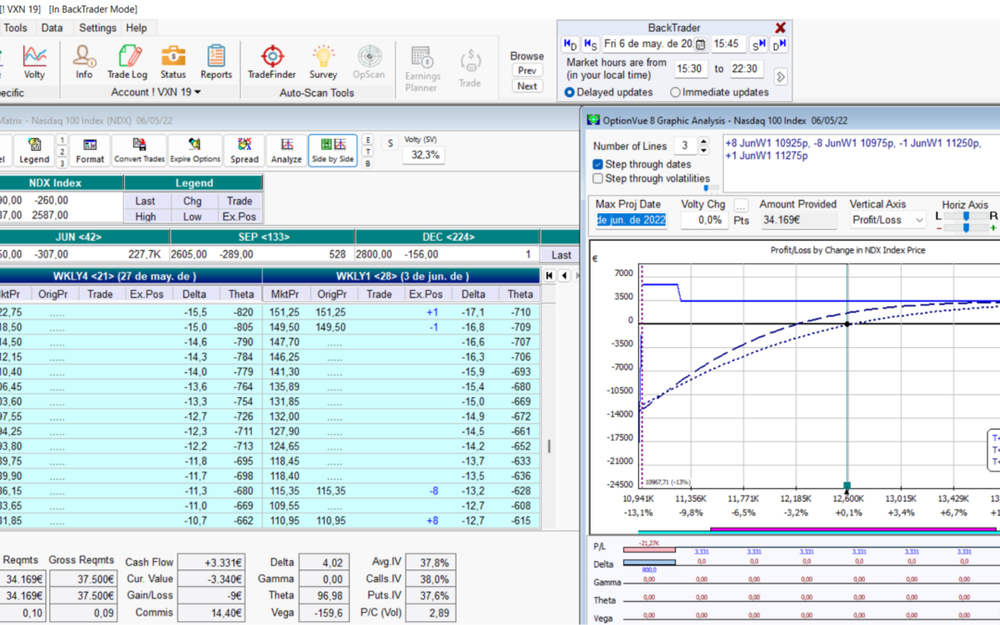Click the BackTrader time field 15:45
1000x625 pixels.
point(727,44)
